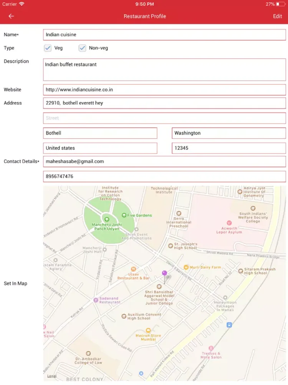
Task: Select the address line with 22910
Action: [164, 103]
